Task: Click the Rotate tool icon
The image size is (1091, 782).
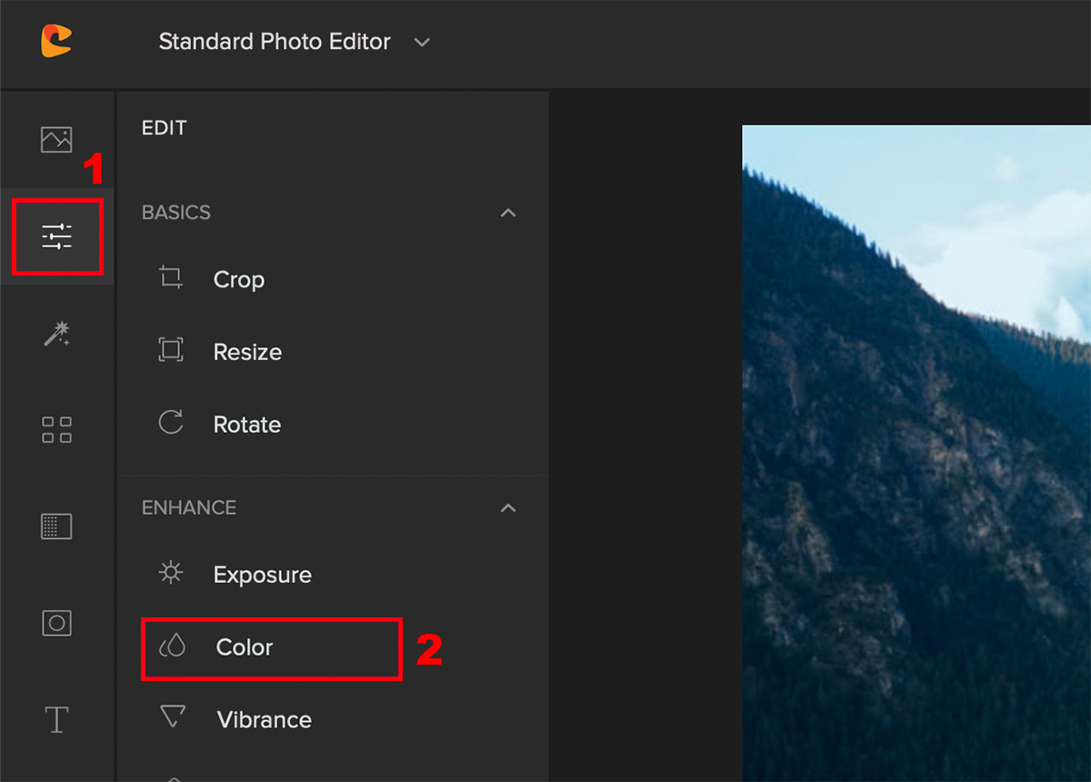Action: coord(171,423)
